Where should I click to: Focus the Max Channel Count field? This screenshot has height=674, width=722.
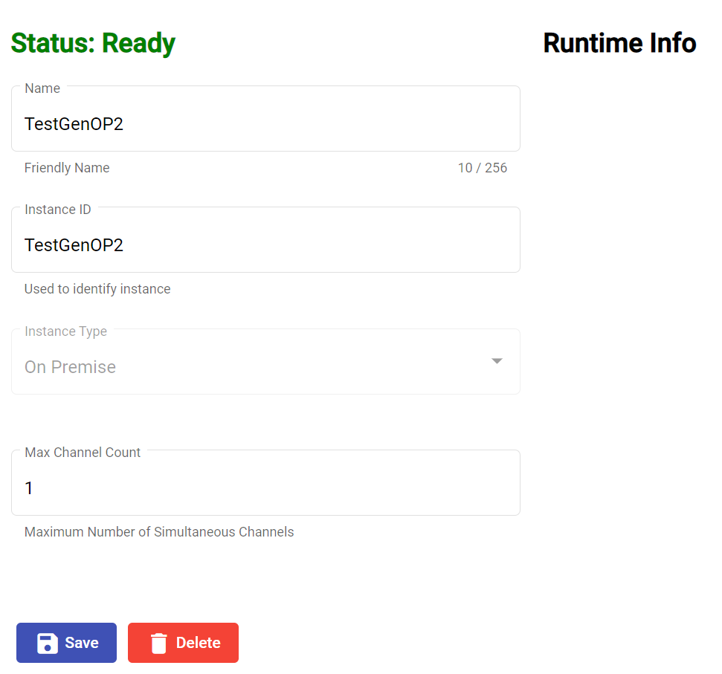coord(265,482)
